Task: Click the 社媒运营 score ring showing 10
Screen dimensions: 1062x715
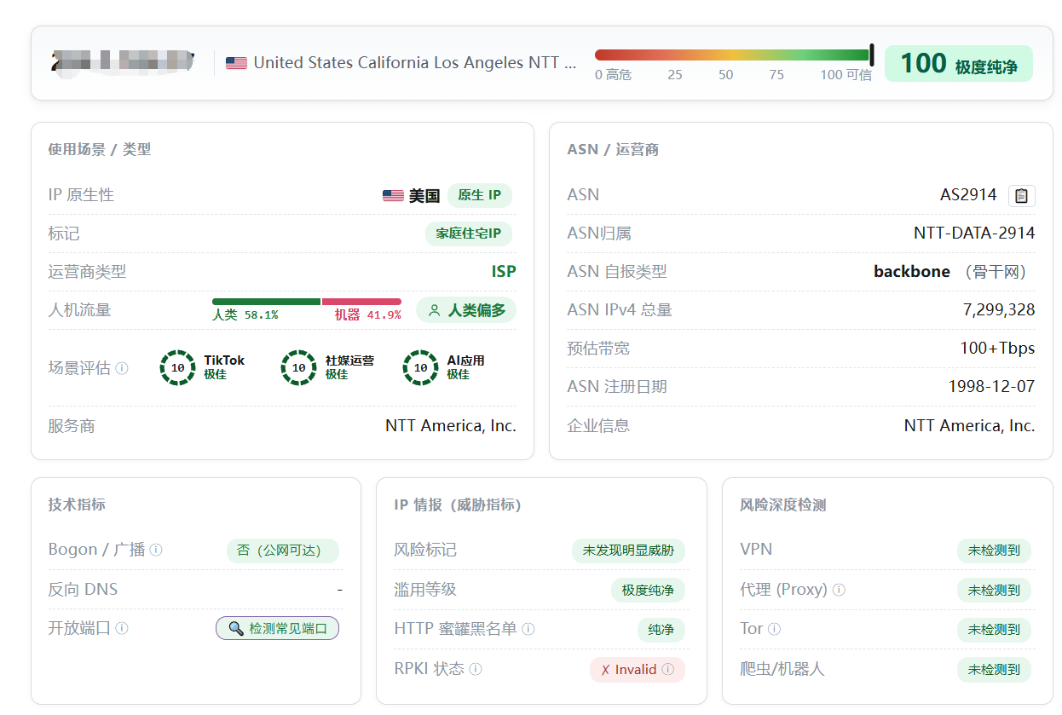Action: point(299,368)
